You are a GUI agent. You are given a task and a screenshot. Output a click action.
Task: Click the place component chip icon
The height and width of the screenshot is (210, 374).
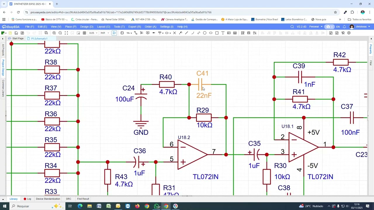[x=122, y=33]
